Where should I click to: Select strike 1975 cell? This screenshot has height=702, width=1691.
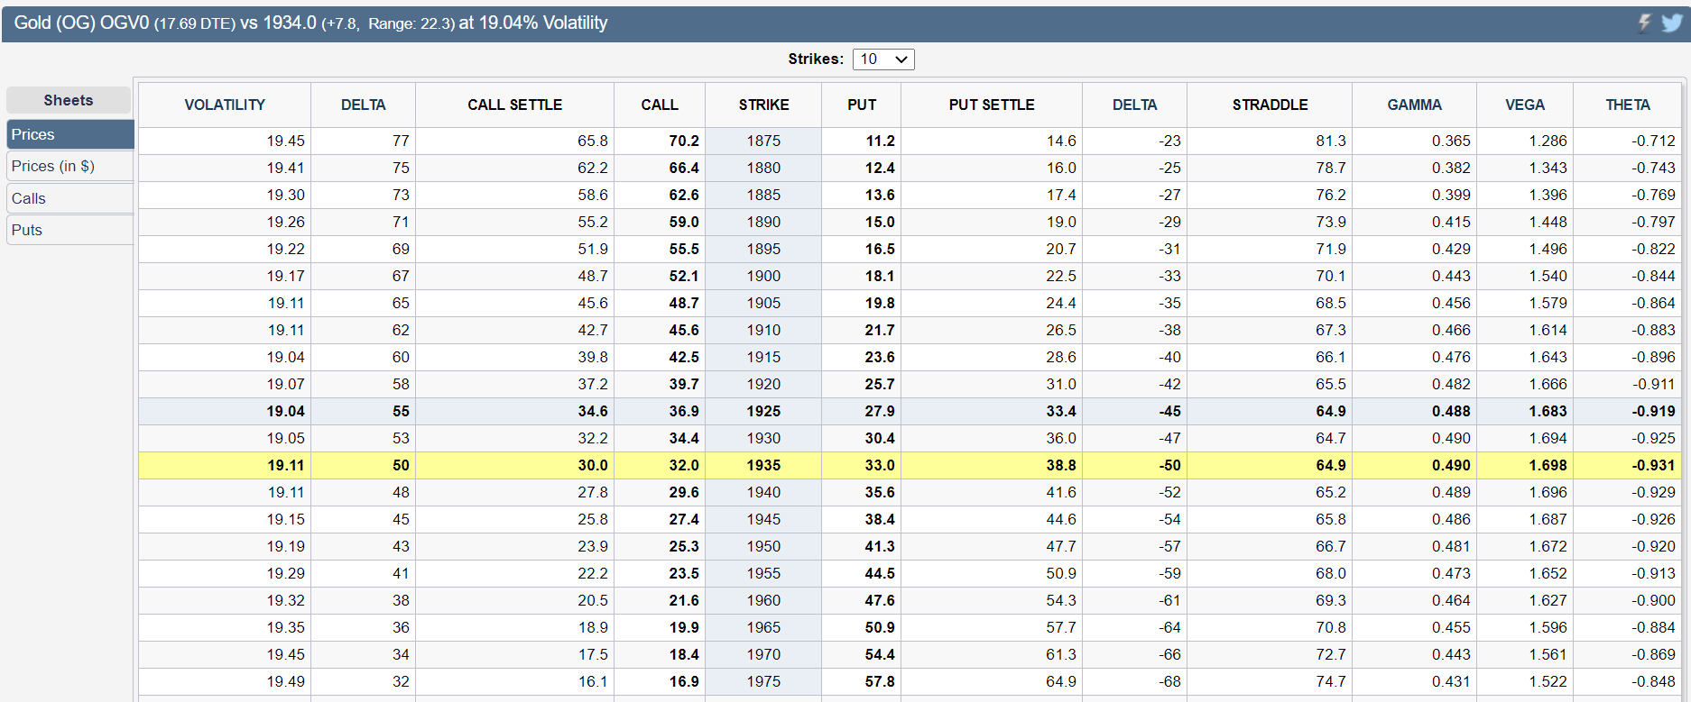tap(763, 681)
